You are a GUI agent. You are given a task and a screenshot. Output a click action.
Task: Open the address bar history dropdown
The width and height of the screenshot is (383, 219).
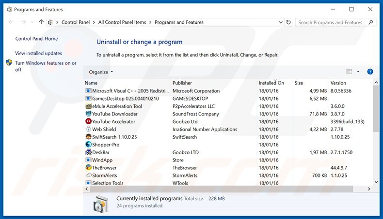pyautogui.click(x=281, y=22)
